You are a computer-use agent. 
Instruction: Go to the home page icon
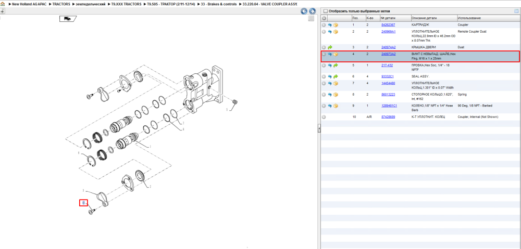pyautogui.click(x=3, y=4)
